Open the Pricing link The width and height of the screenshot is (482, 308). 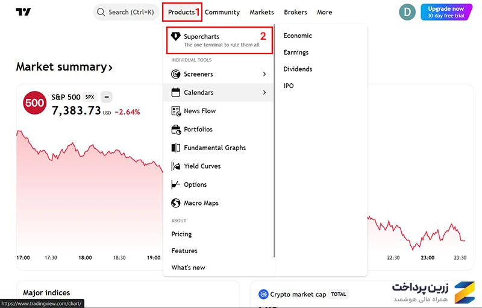click(182, 234)
